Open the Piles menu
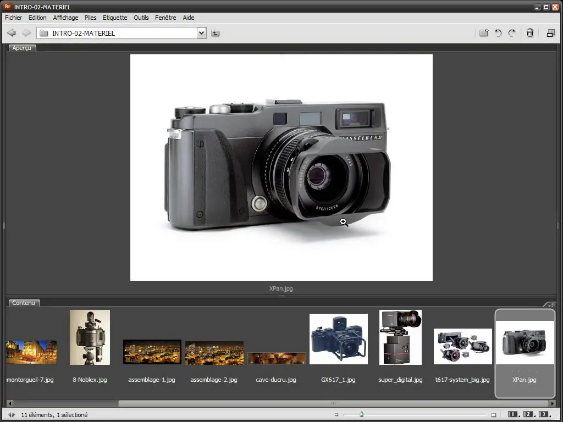The image size is (563, 422). pos(91,18)
